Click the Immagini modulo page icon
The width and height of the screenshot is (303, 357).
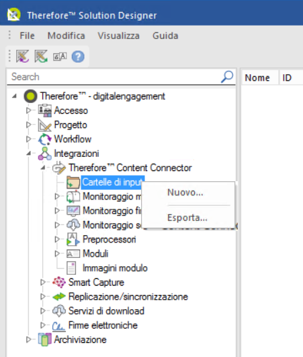(x=71, y=268)
